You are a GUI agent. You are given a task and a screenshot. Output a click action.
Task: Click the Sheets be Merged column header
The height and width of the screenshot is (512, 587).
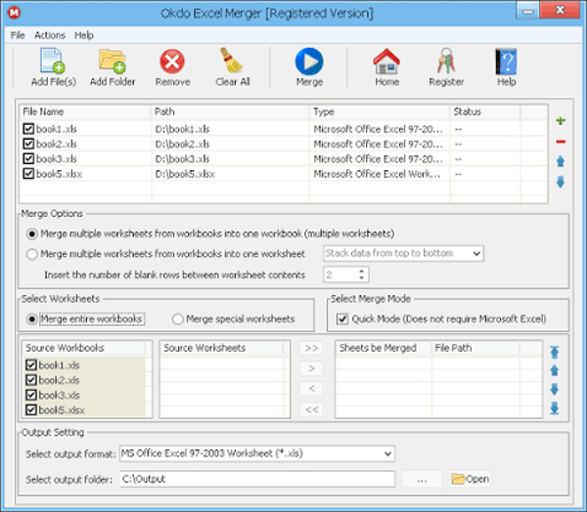pos(384,348)
